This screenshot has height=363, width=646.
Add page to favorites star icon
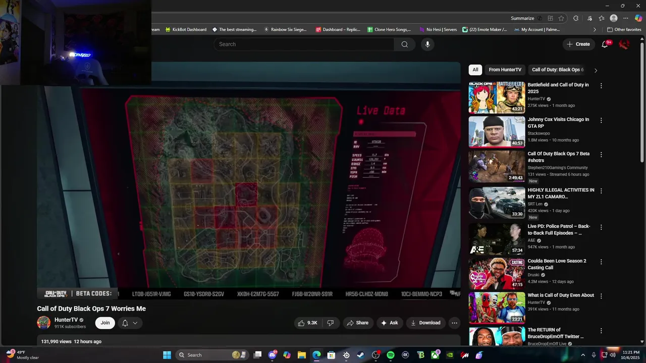[x=561, y=18]
